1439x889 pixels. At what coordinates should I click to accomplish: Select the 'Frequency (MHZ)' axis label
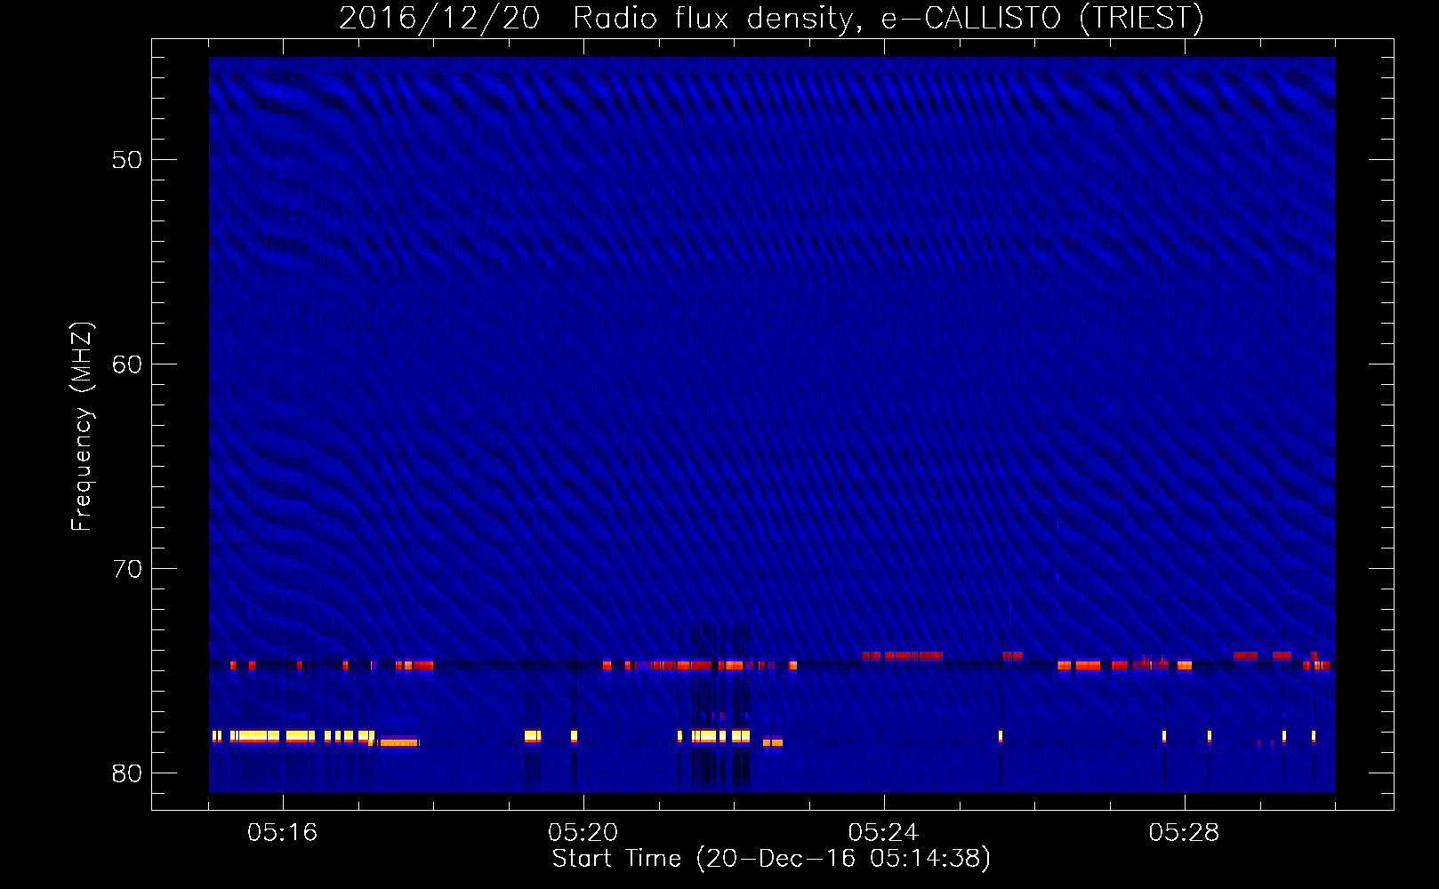tap(81, 427)
